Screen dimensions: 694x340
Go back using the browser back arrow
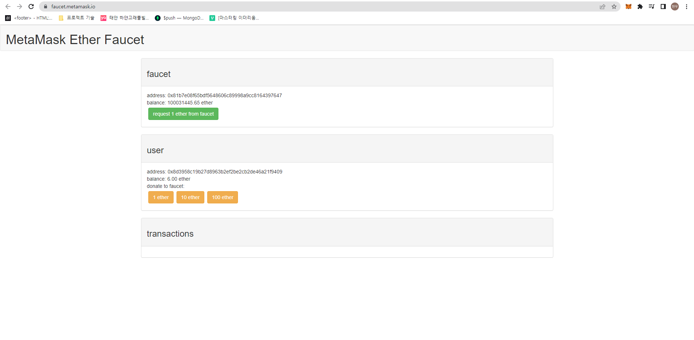point(8,7)
